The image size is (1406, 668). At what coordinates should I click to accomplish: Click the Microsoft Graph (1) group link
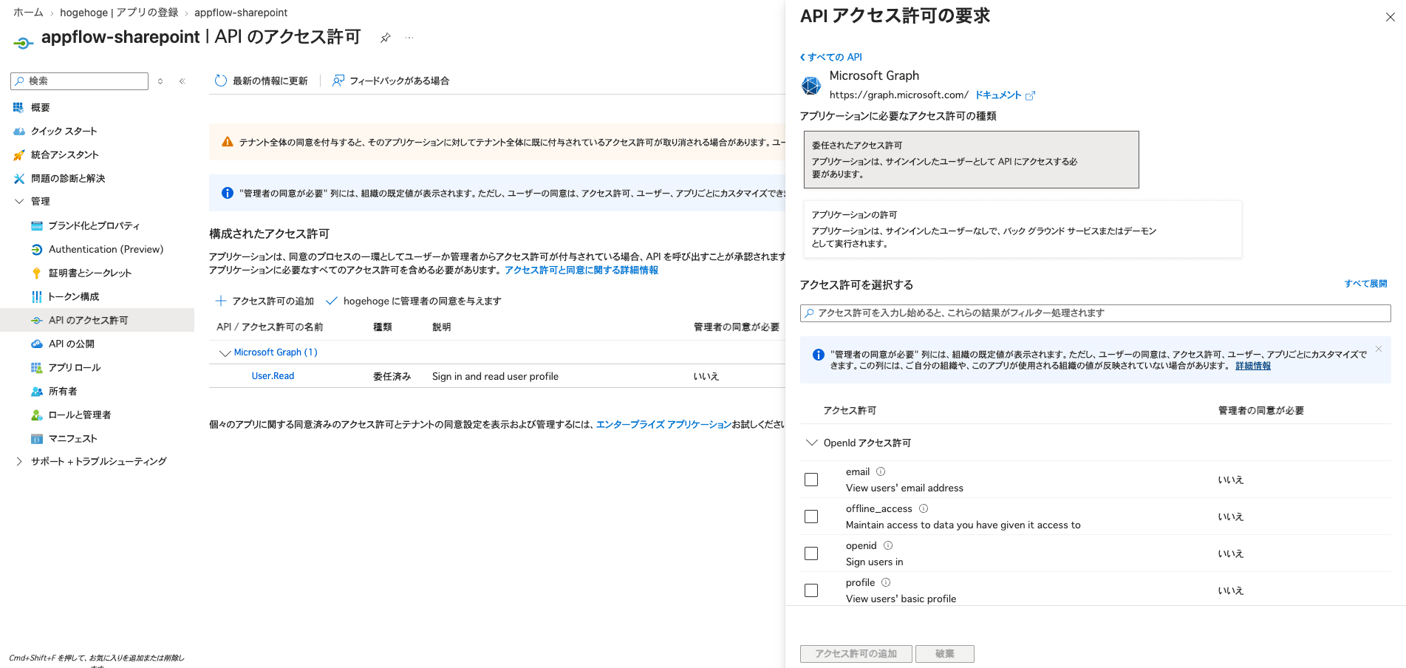click(x=276, y=352)
